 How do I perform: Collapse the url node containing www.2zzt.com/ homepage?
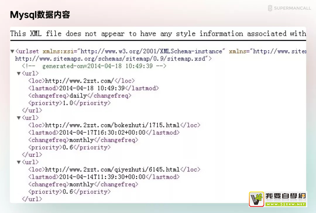[19, 73]
